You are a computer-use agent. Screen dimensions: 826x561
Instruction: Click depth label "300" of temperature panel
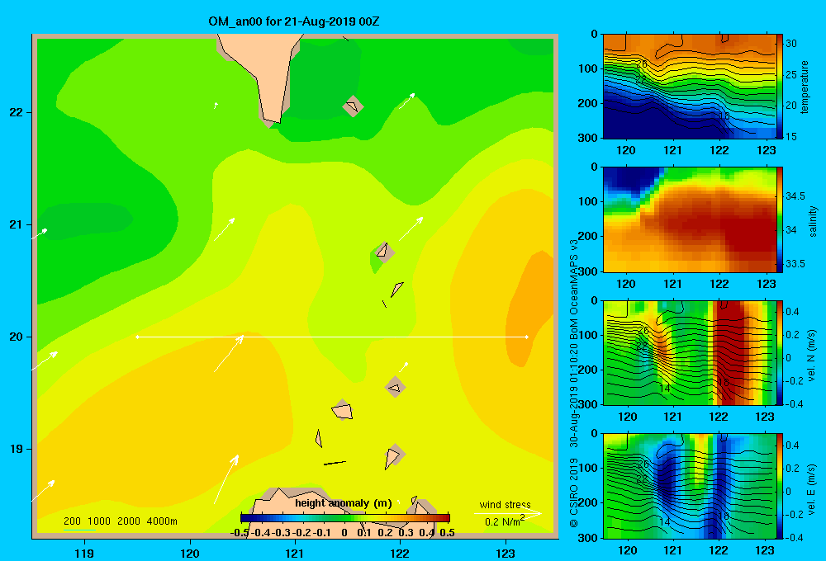point(588,138)
